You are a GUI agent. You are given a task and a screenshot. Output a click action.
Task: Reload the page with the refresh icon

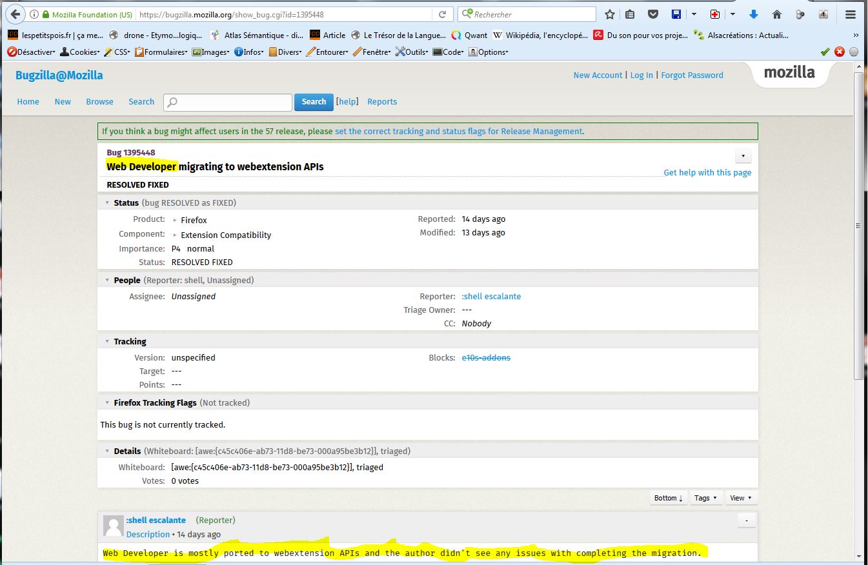point(443,14)
